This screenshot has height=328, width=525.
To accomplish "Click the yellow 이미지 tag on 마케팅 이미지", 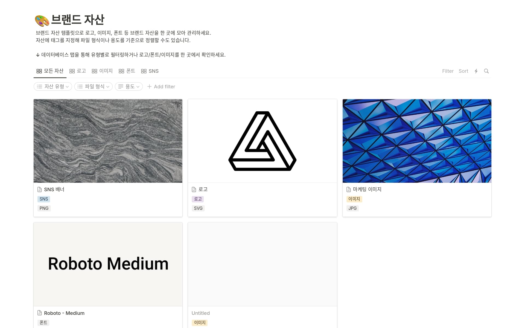I will coord(354,199).
